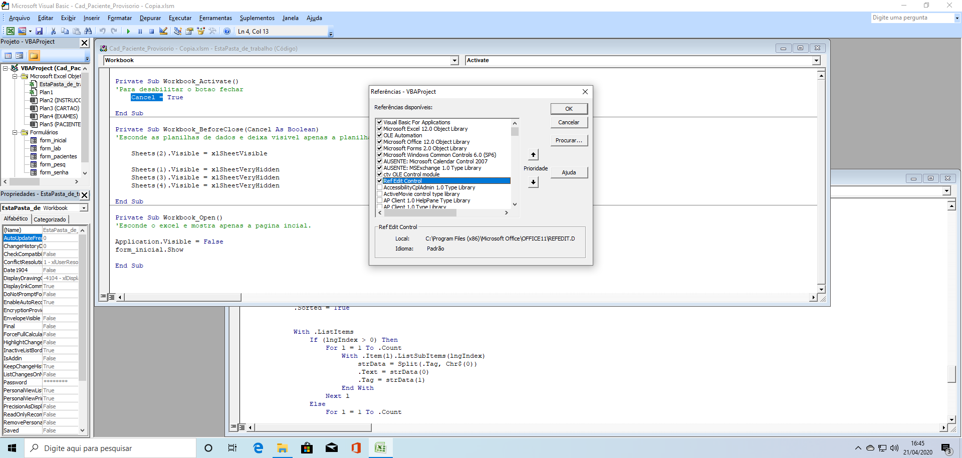Open help question box dropdown arrow
962x458 pixels.
click(956, 18)
